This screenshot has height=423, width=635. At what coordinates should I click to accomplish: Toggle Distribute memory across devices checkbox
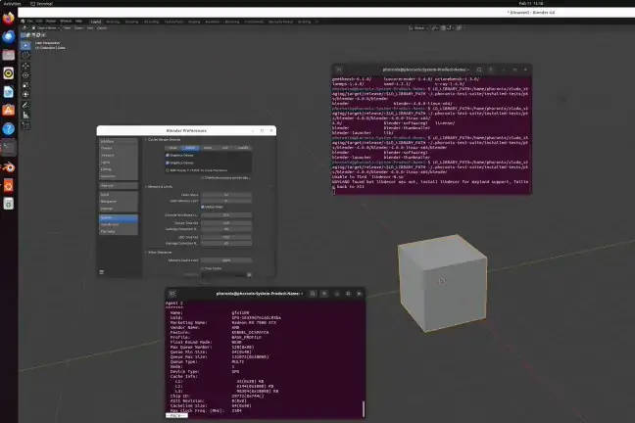click(203, 177)
